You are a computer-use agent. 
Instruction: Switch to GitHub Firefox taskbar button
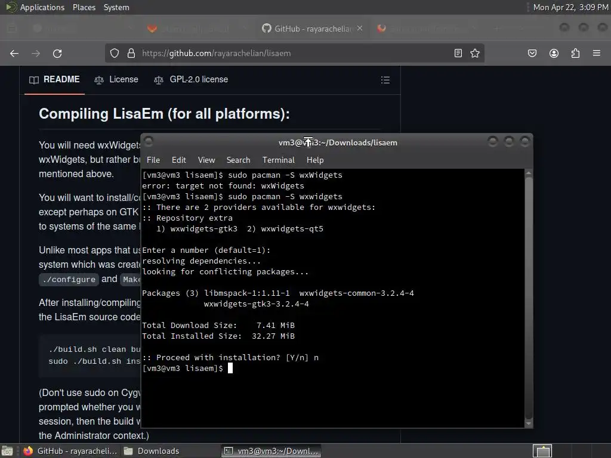tap(70, 451)
